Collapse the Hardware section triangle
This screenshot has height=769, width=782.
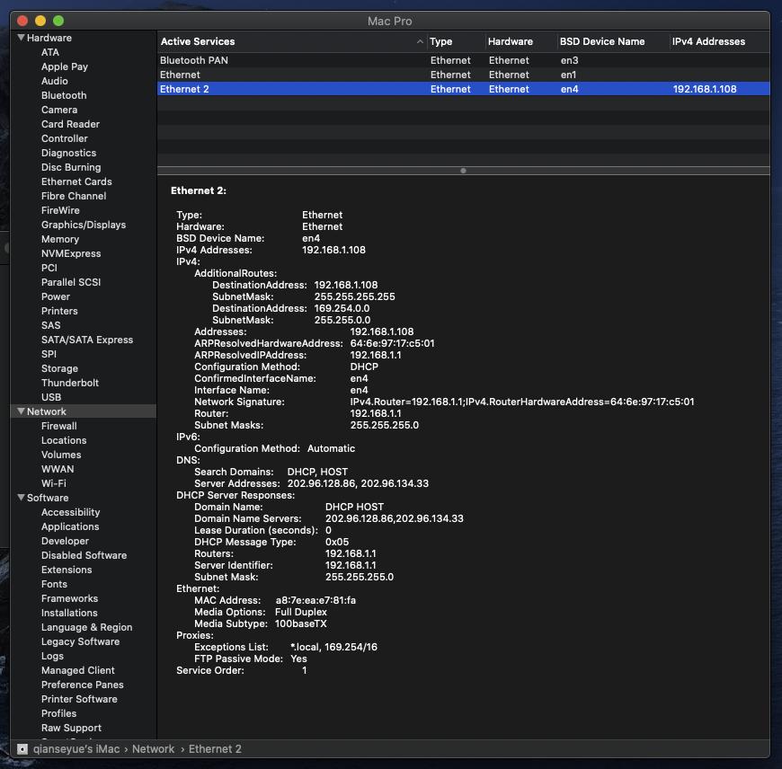tap(21, 38)
